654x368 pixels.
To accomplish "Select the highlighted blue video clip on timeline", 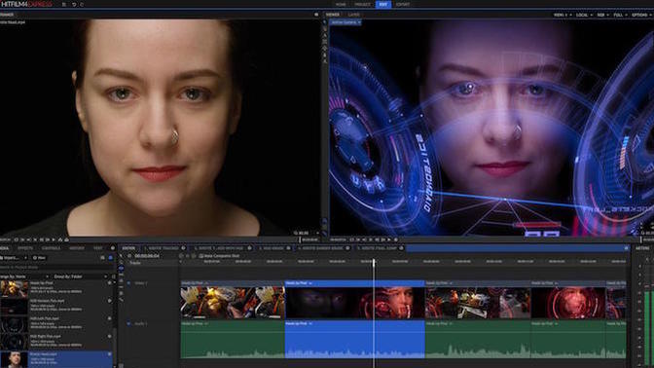I will point(354,300).
